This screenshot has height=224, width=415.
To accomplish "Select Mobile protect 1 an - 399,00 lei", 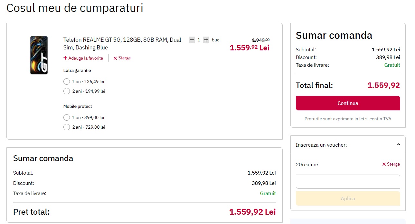I will point(67,117).
